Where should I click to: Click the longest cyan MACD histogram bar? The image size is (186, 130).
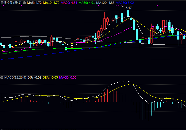(x=149, y=112)
